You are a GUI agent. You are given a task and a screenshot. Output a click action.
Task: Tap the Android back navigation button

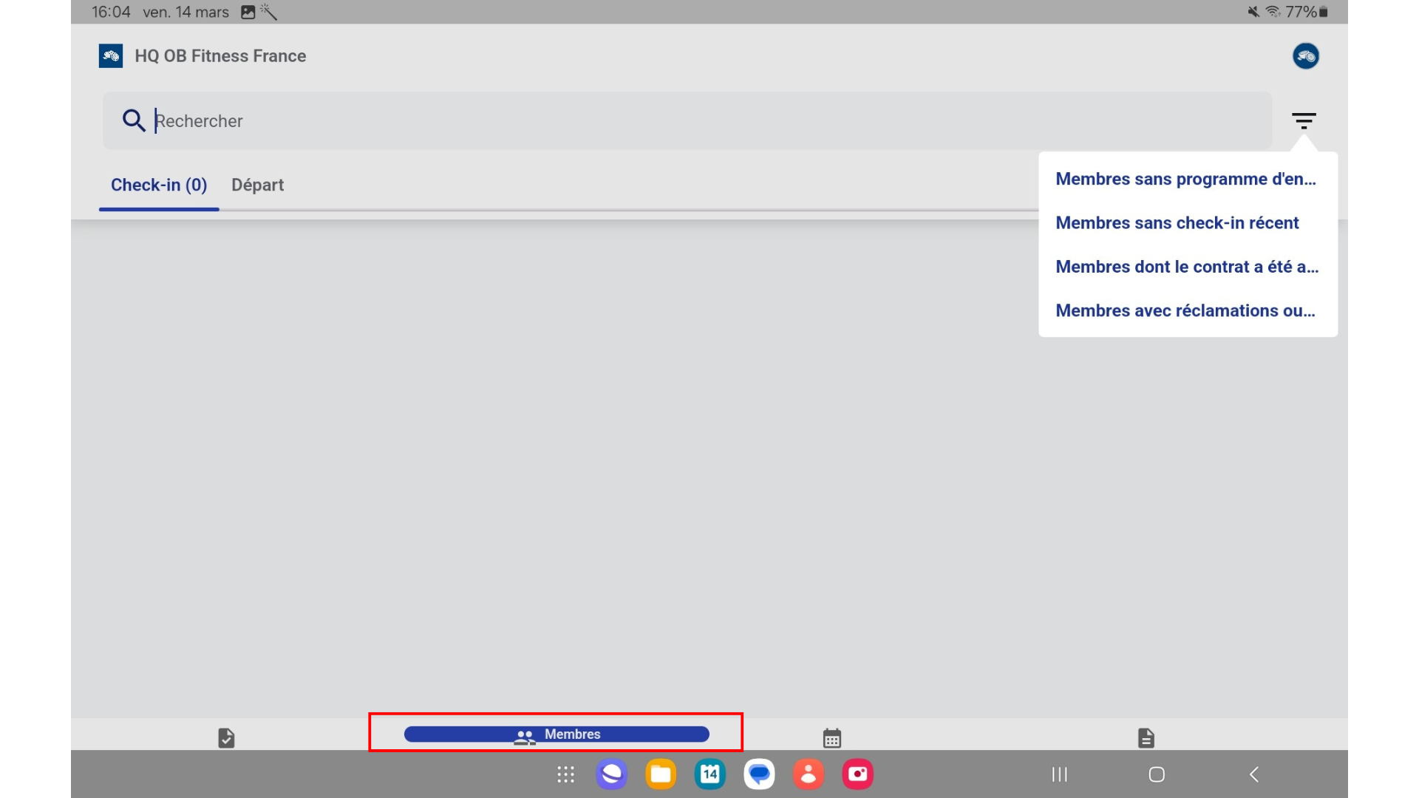1254,774
